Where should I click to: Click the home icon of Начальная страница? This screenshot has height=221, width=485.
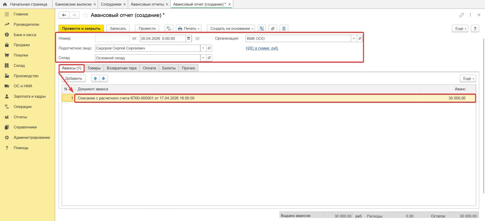tap(5, 4)
